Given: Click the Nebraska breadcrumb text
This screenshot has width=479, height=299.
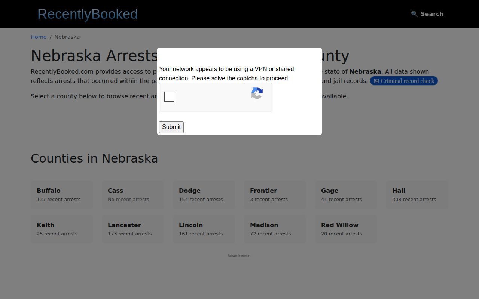Looking at the screenshot, I should 67,37.
